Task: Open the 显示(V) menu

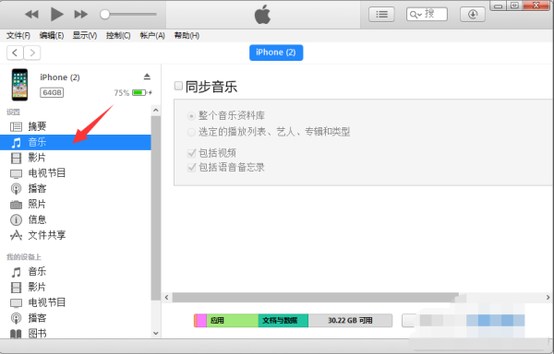Action: tap(85, 36)
